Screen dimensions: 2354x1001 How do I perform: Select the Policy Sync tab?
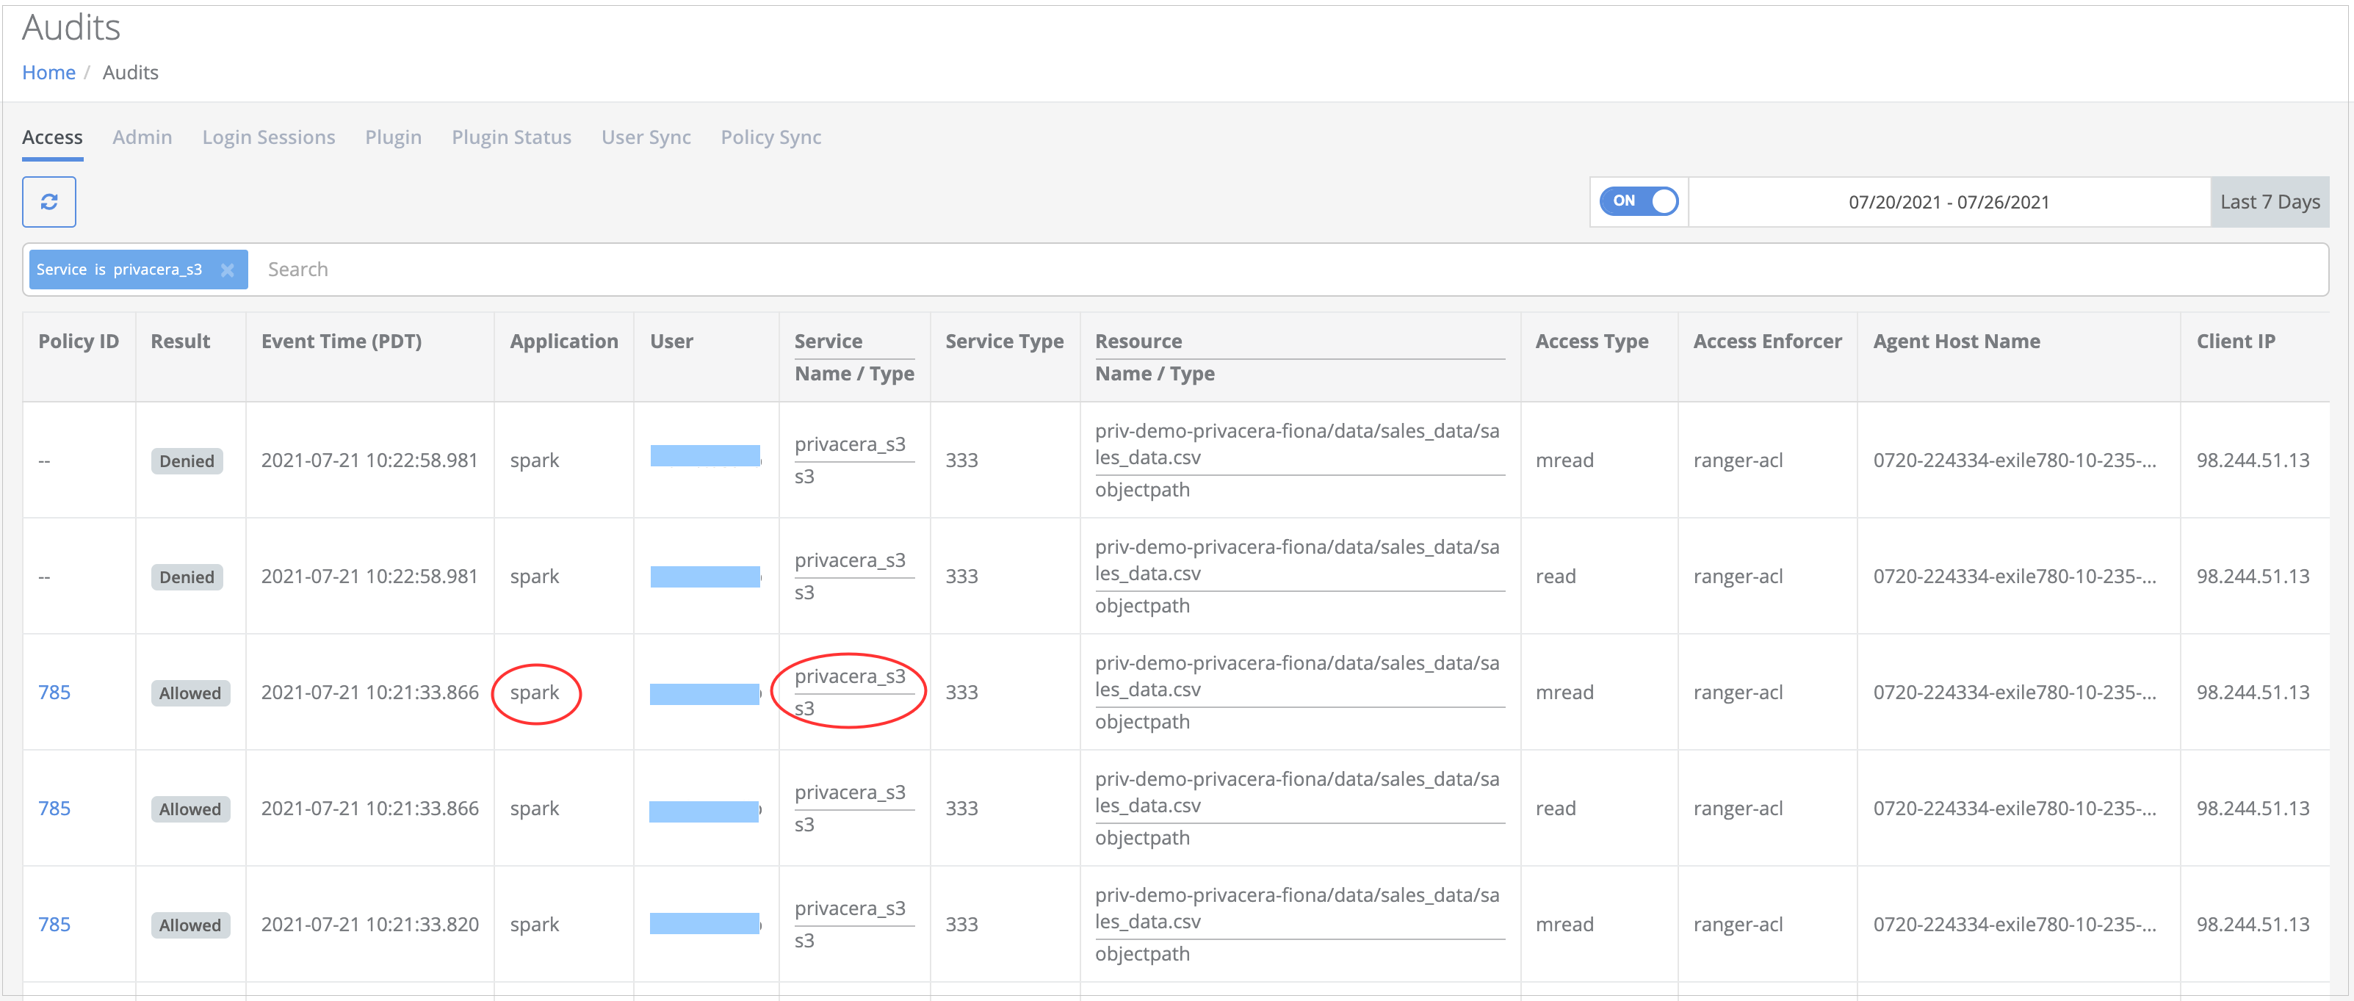(770, 137)
